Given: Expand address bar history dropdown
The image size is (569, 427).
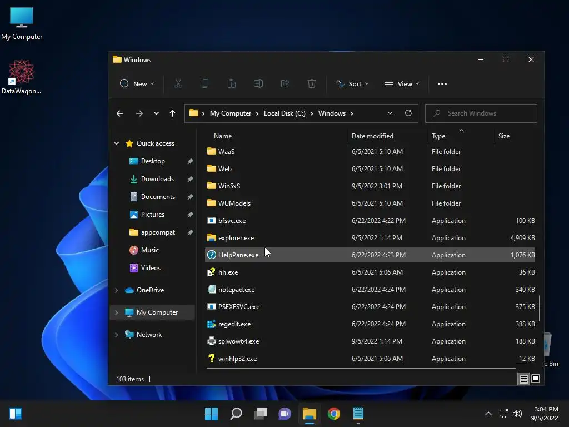Looking at the screenshot, I should tap(390, 113).
